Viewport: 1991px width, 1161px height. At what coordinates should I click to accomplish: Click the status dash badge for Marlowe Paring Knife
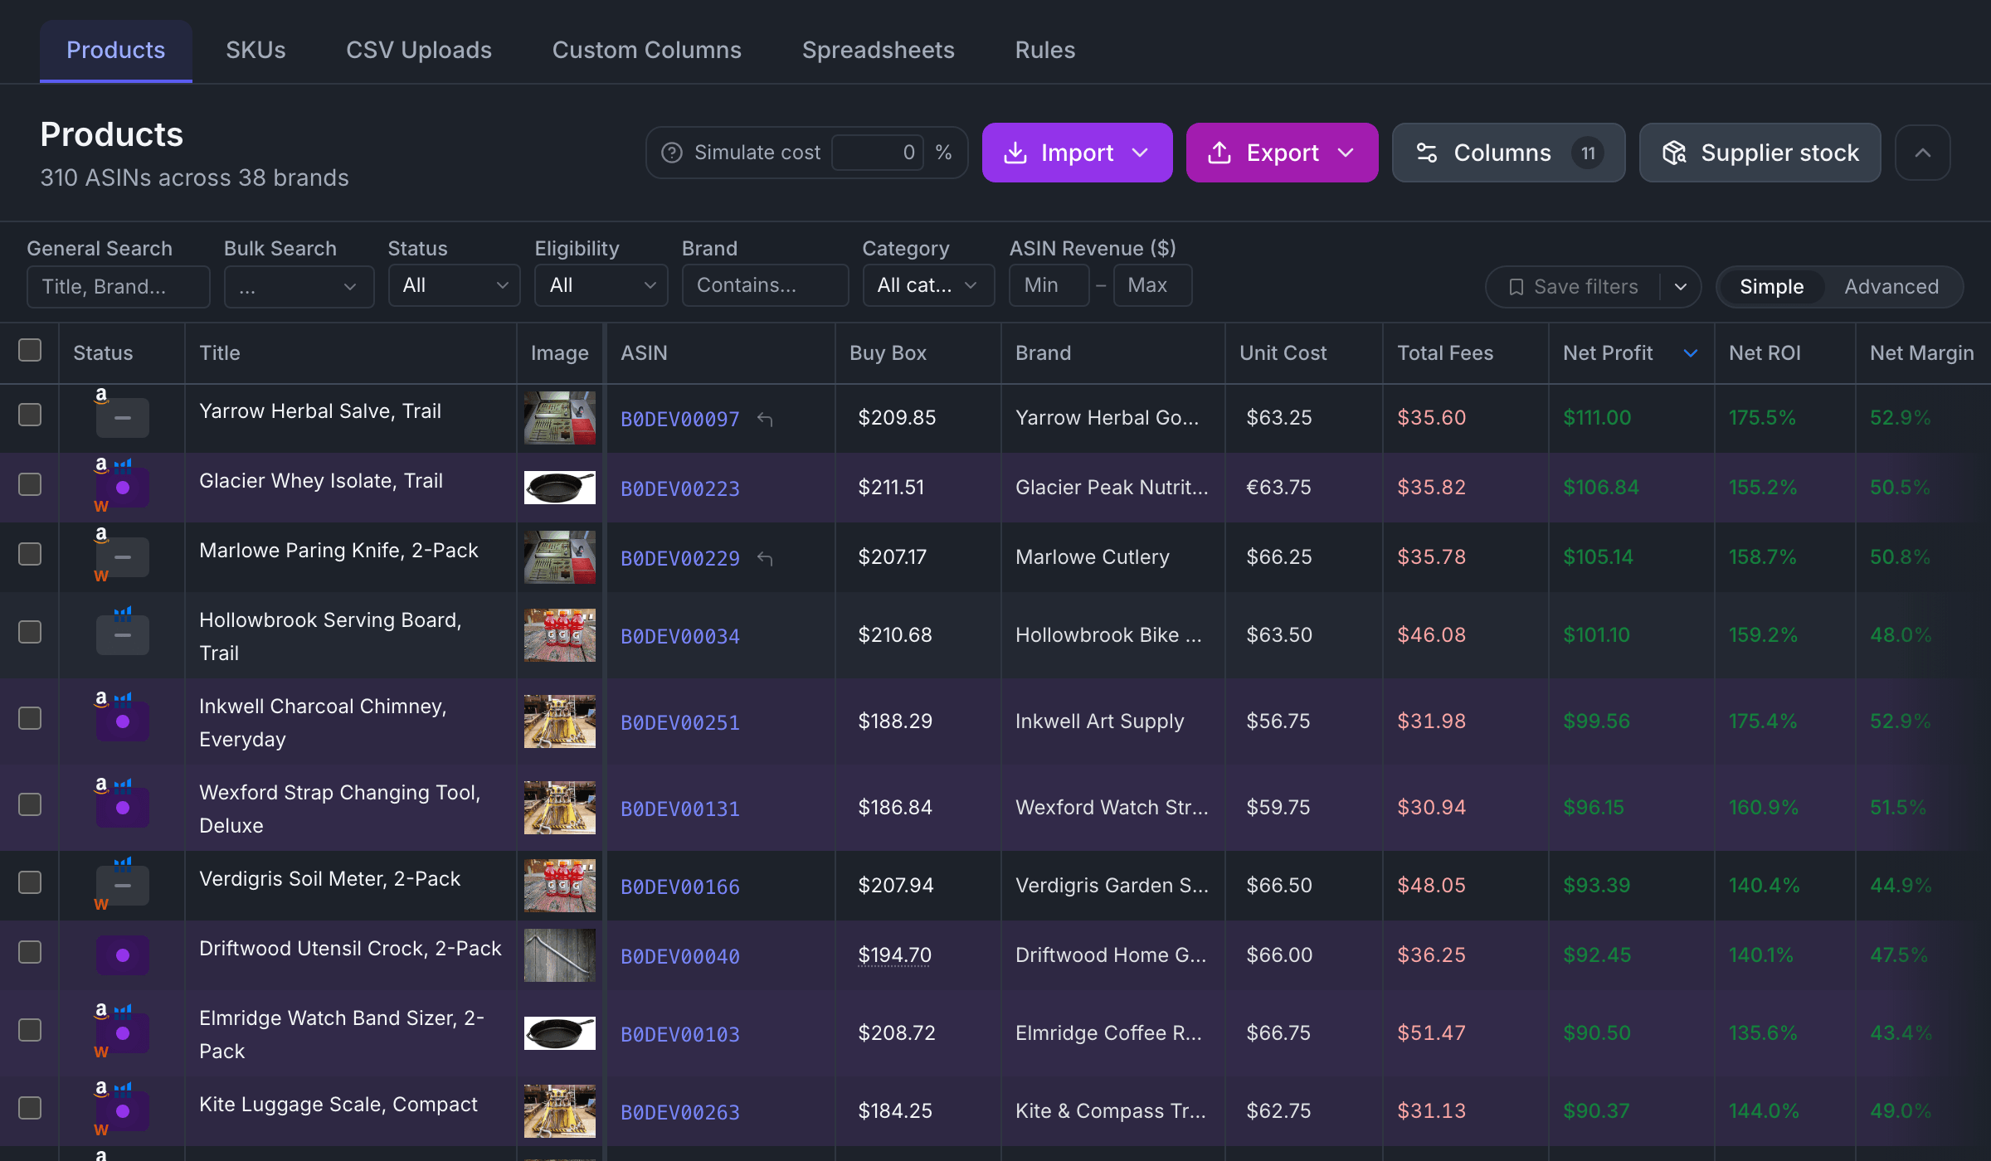click(123, 557)
